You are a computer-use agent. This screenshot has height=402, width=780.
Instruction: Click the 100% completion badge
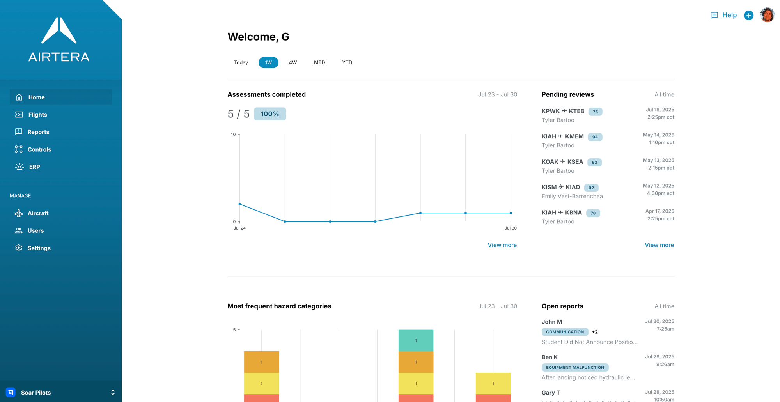[x=270, y=114]
